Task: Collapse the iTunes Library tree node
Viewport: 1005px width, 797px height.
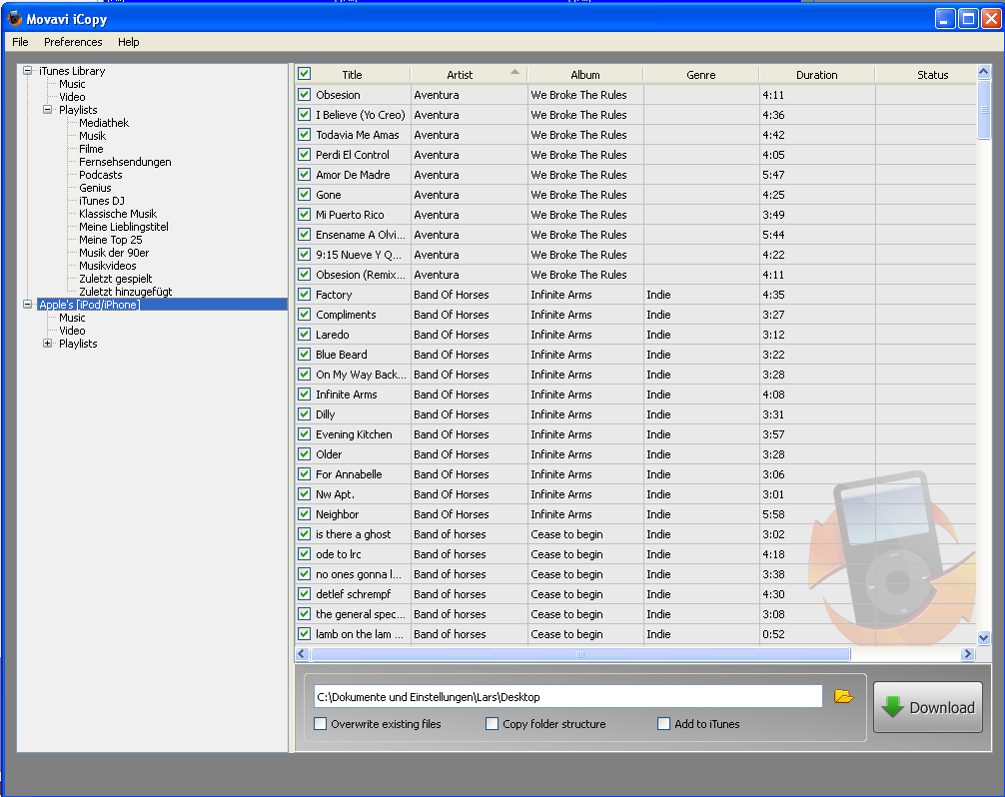Action: pyautogui.click(x=27, y=71)
